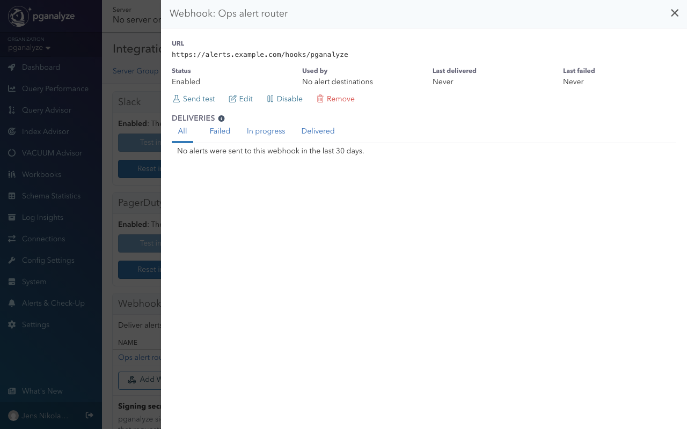Click PagerDuty Reset integration button

(x=140, y=269)
